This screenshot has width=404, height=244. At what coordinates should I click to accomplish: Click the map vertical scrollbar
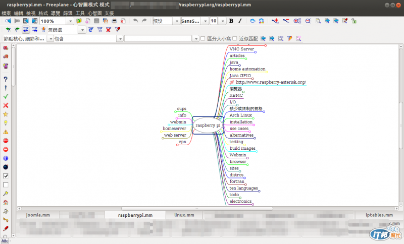point(401,125)
